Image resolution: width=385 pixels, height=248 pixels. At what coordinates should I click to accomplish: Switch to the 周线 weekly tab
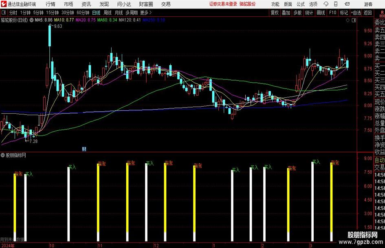point(108,13)
